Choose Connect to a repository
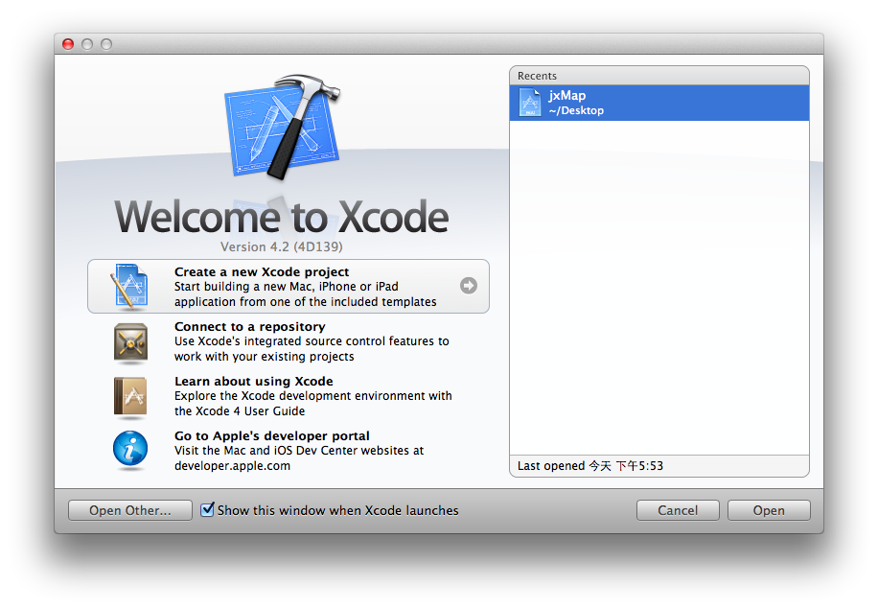The height and width of the screenshot is (609, 878). tap(250, 327)
